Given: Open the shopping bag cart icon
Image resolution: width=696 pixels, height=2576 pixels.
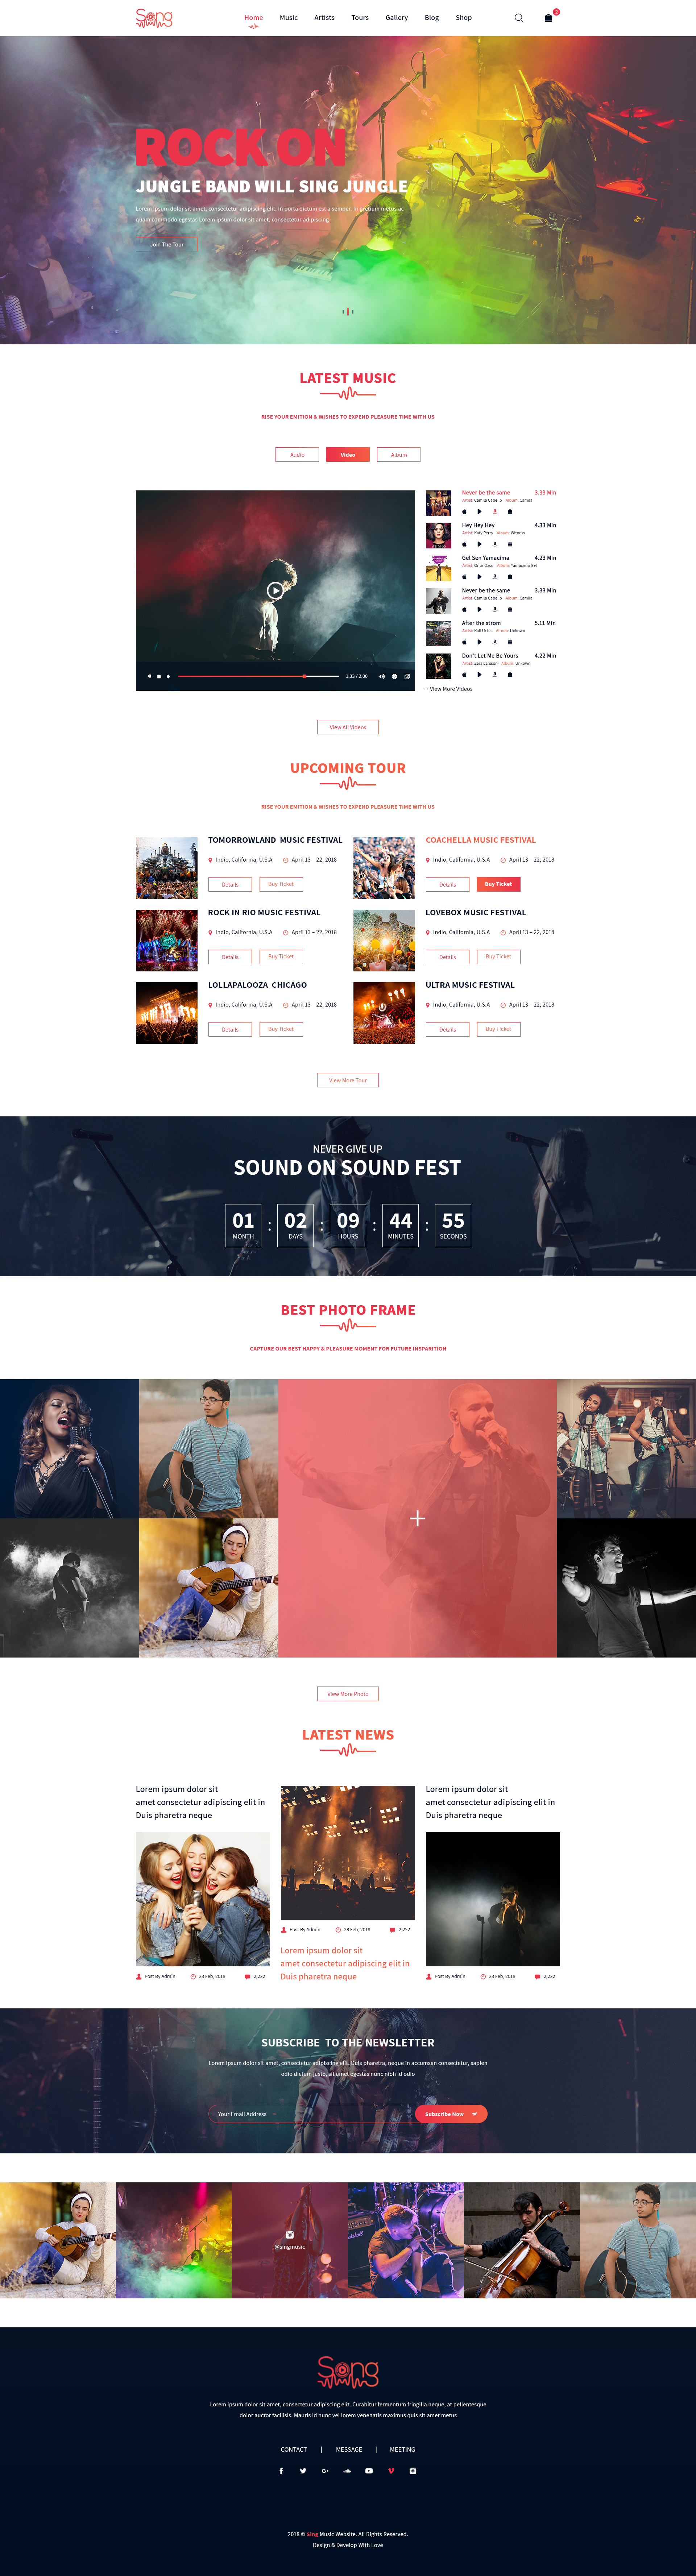Looking at the screenshot, I should (x=548, y=18).
